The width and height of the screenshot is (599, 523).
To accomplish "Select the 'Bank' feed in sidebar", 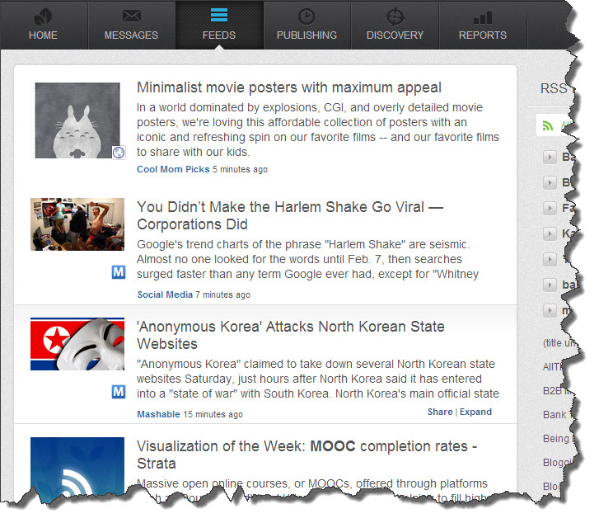I will point(556,415).
